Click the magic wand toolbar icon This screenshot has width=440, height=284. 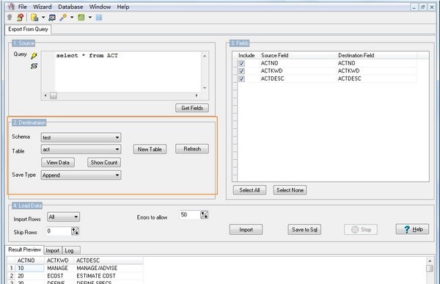pos(63,18)
